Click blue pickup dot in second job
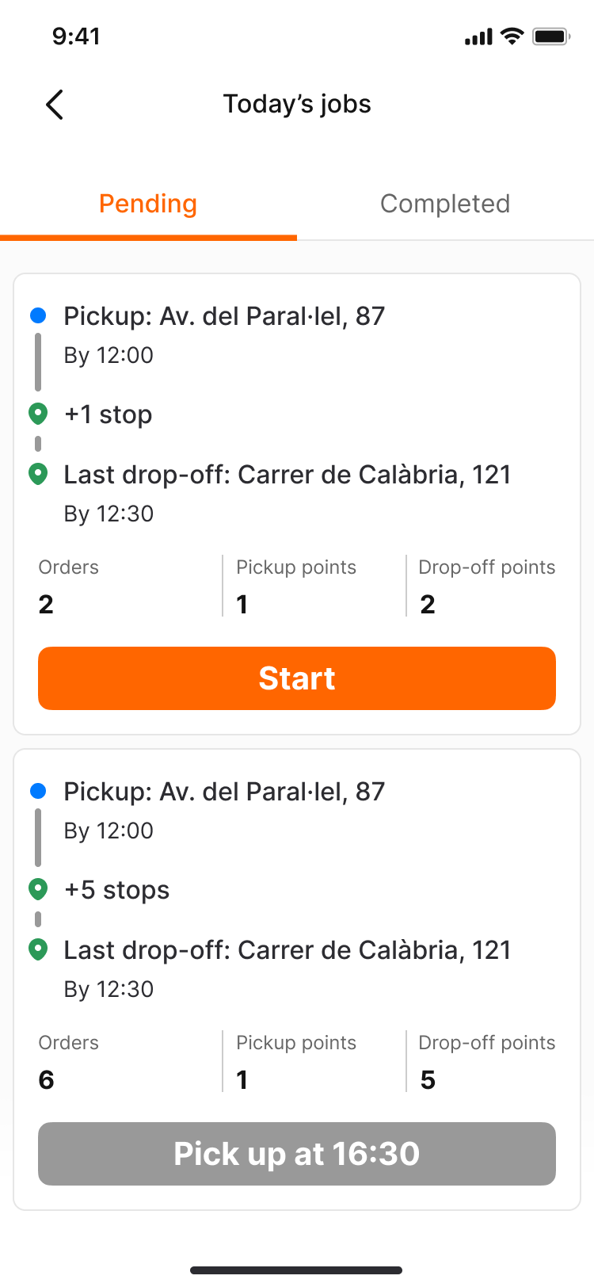594x1287 pixels. 38,791
